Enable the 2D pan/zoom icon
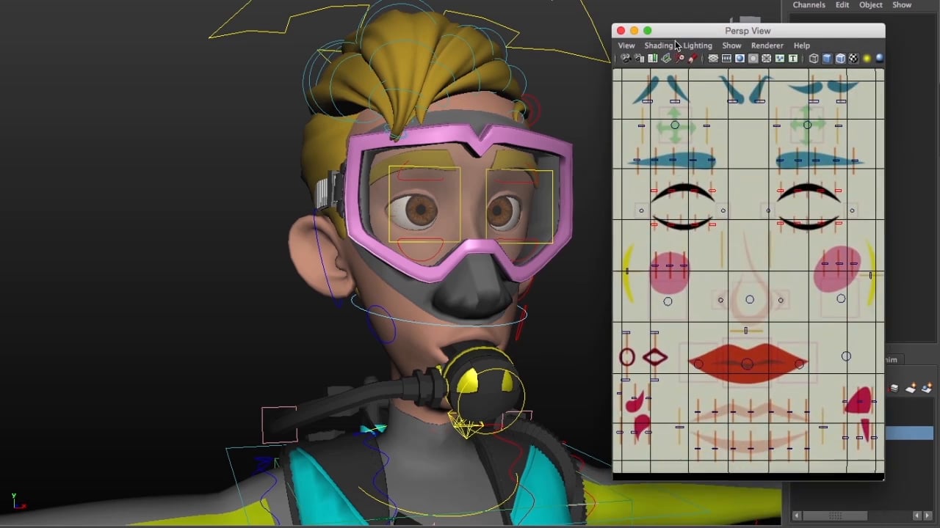Image resolution: width=940 pixels, height=528 pixels. [679, 59]
